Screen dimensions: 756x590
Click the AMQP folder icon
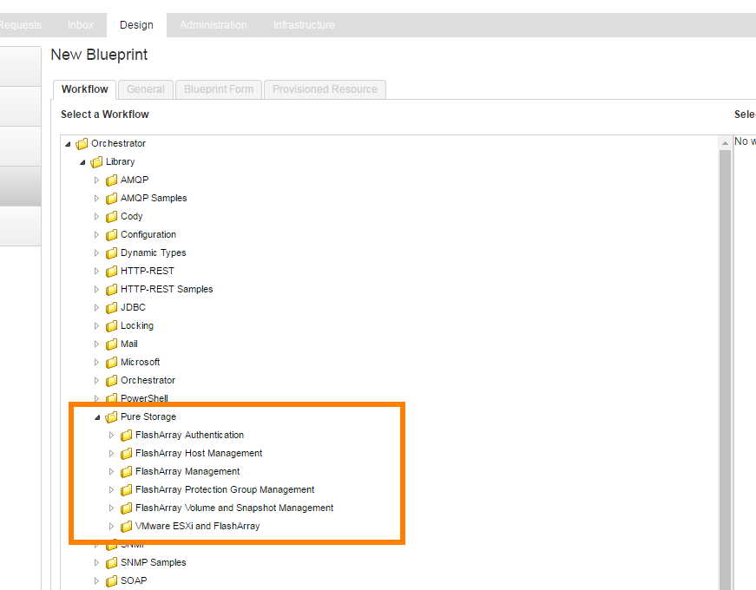(x=111, y=180)
